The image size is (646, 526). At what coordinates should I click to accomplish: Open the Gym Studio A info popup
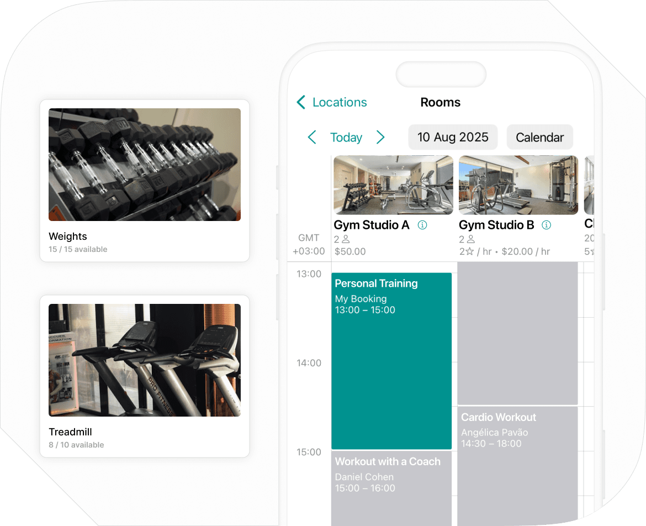[423, 225]
